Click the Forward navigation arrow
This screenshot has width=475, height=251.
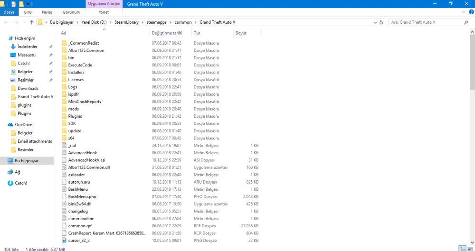tap(16, 22)
